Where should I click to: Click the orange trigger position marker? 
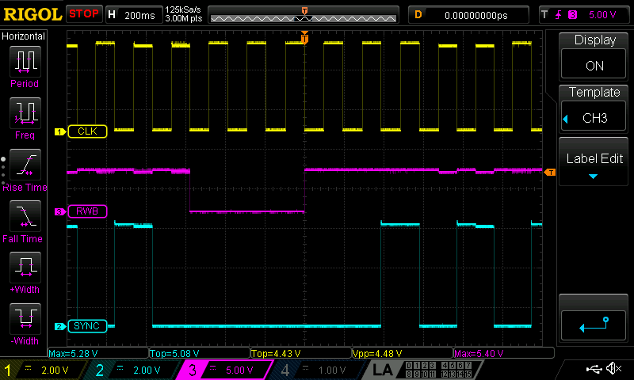[305, 36]
